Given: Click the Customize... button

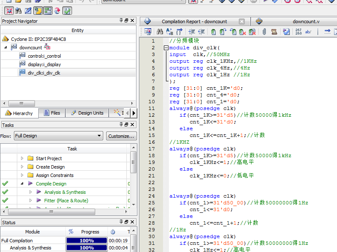Looking at the screenshot, I should tap(121, 136).
